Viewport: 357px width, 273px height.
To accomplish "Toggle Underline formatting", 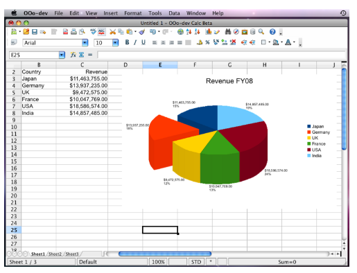I will (x=143, y=42).
